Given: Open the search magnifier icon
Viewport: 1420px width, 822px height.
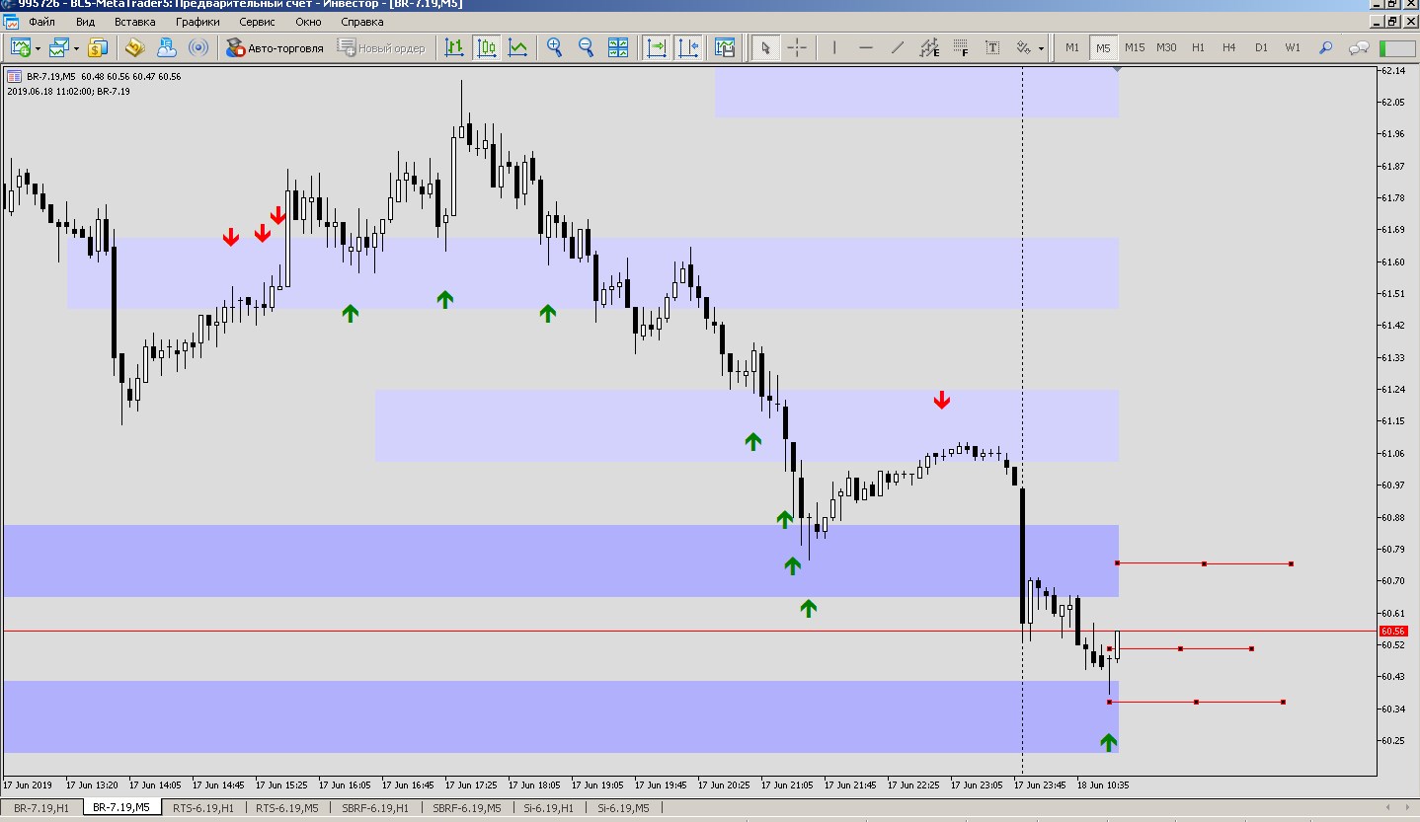Looking at the screenshot, I should [x=1326, y=47].
